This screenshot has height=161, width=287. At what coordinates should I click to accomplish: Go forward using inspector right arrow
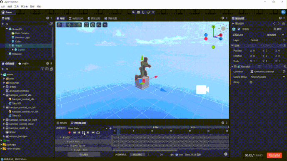pyautogui.click(x=279, y=23)
